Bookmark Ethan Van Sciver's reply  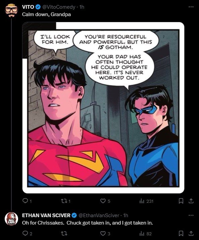coord(181,234)
